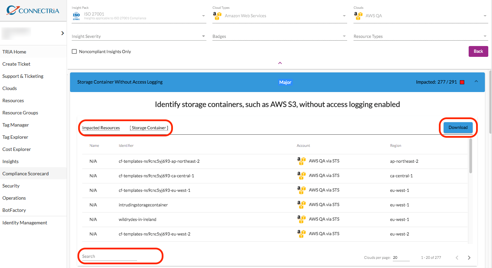The height and width of the screenshot is (268, 492).
Task: Click the Connectria logo
Action: (33, 10)
